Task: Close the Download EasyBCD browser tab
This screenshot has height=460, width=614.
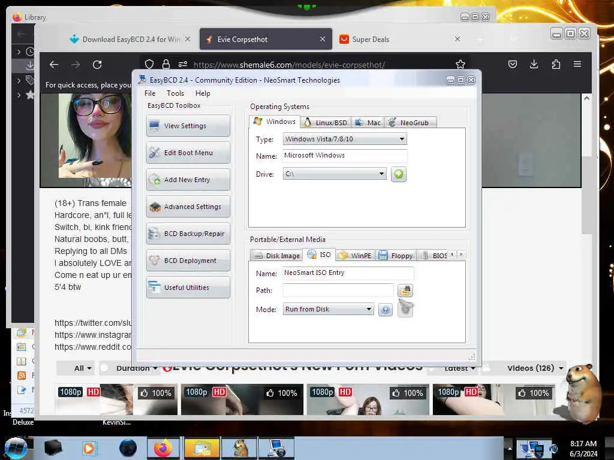Action: (188, 39)
